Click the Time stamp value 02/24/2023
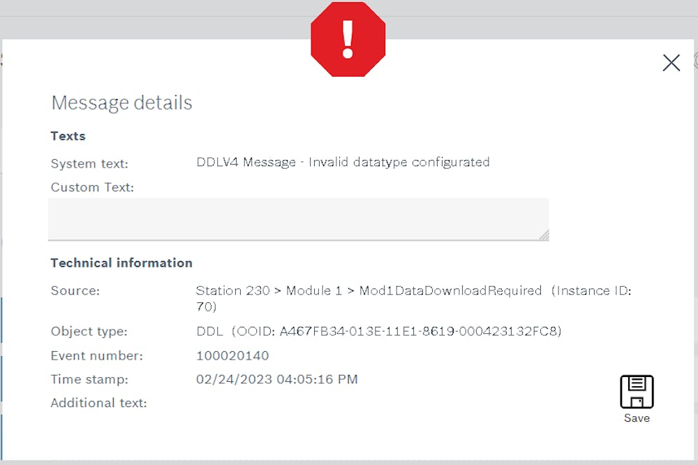Viewport: 698px width, 465px height. (x=276, y=379)
